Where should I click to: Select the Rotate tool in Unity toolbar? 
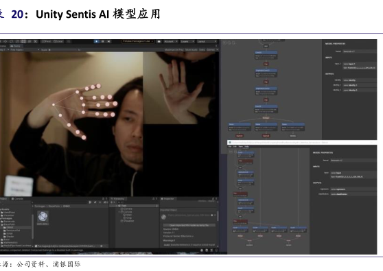(12, 41)
